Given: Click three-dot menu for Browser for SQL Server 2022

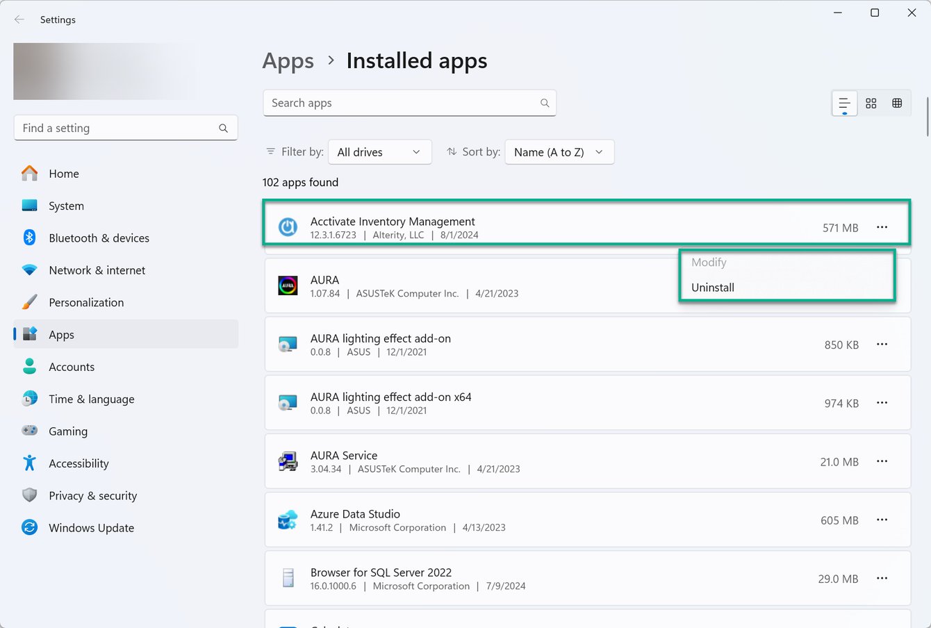Looking at the screenshot, I should point(882,579).
